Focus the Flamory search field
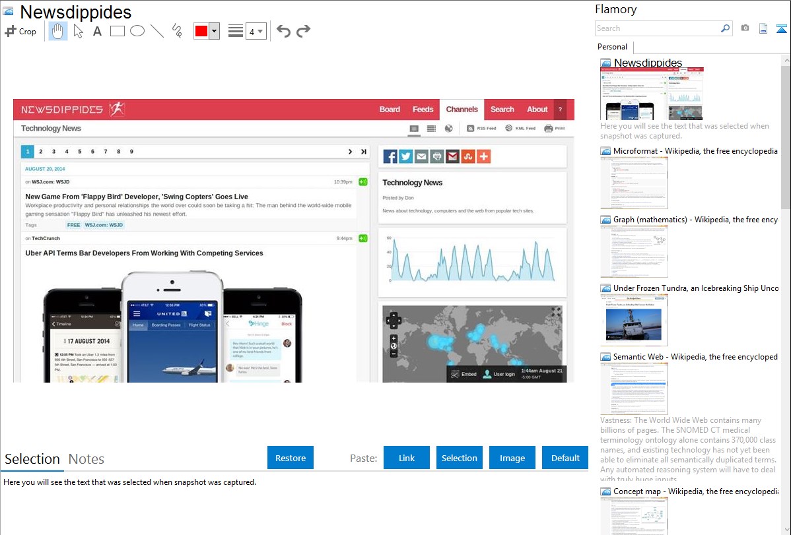This screenshot has height=535, width=791. 658,28
